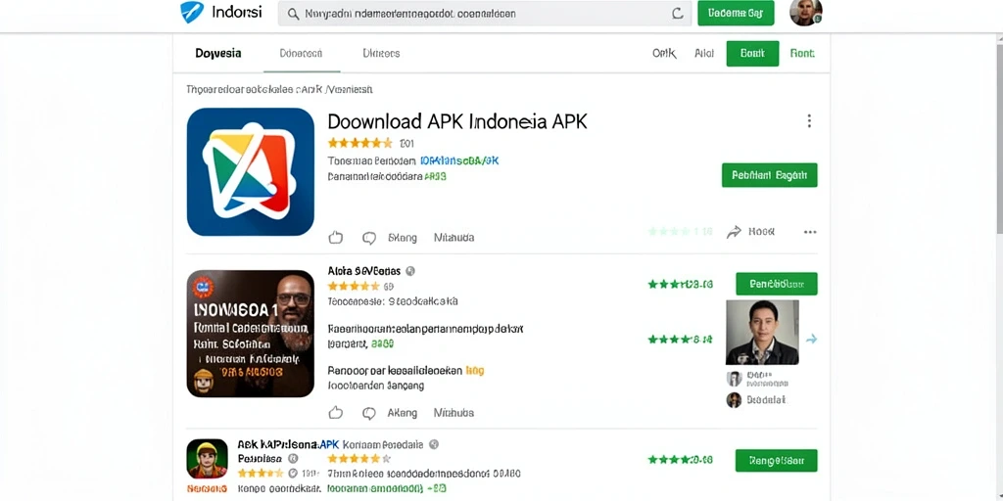Image resolution: width=1003 pixels, height=501 pixels.
Task: Click the comment bubble beside Skeng
Action: click(x=369, y=238)
